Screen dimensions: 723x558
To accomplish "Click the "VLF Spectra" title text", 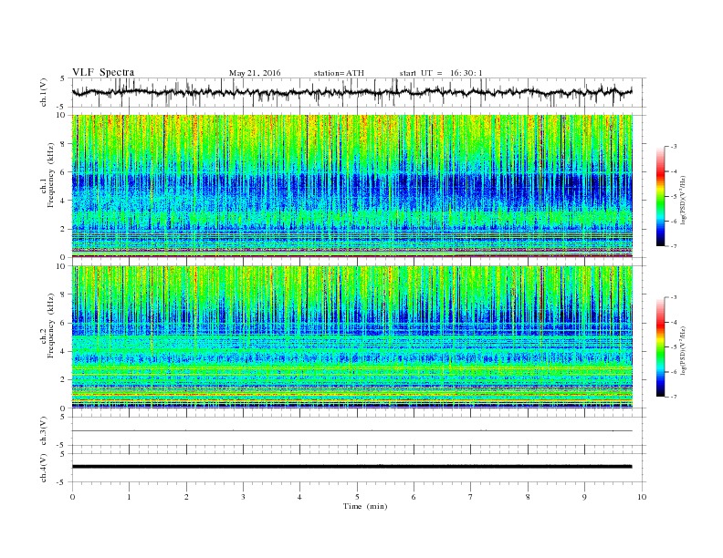I will pos(103,72).
